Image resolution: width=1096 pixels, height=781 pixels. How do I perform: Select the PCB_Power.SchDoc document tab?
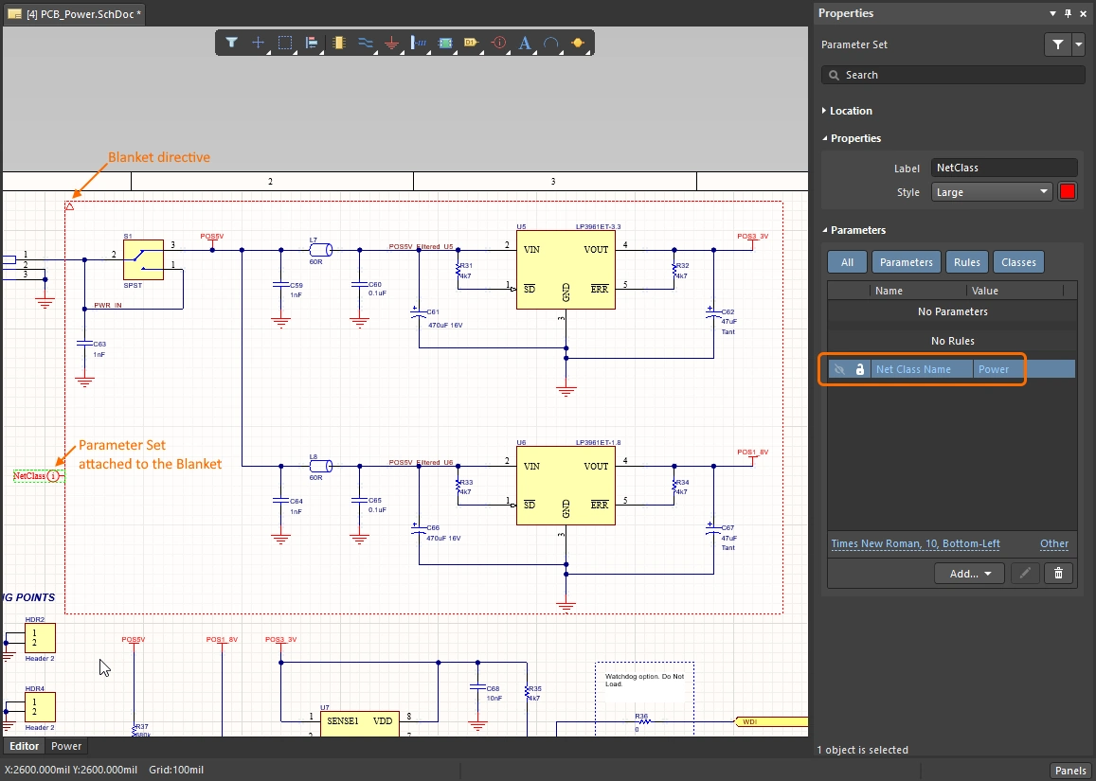tap(74, 15)
